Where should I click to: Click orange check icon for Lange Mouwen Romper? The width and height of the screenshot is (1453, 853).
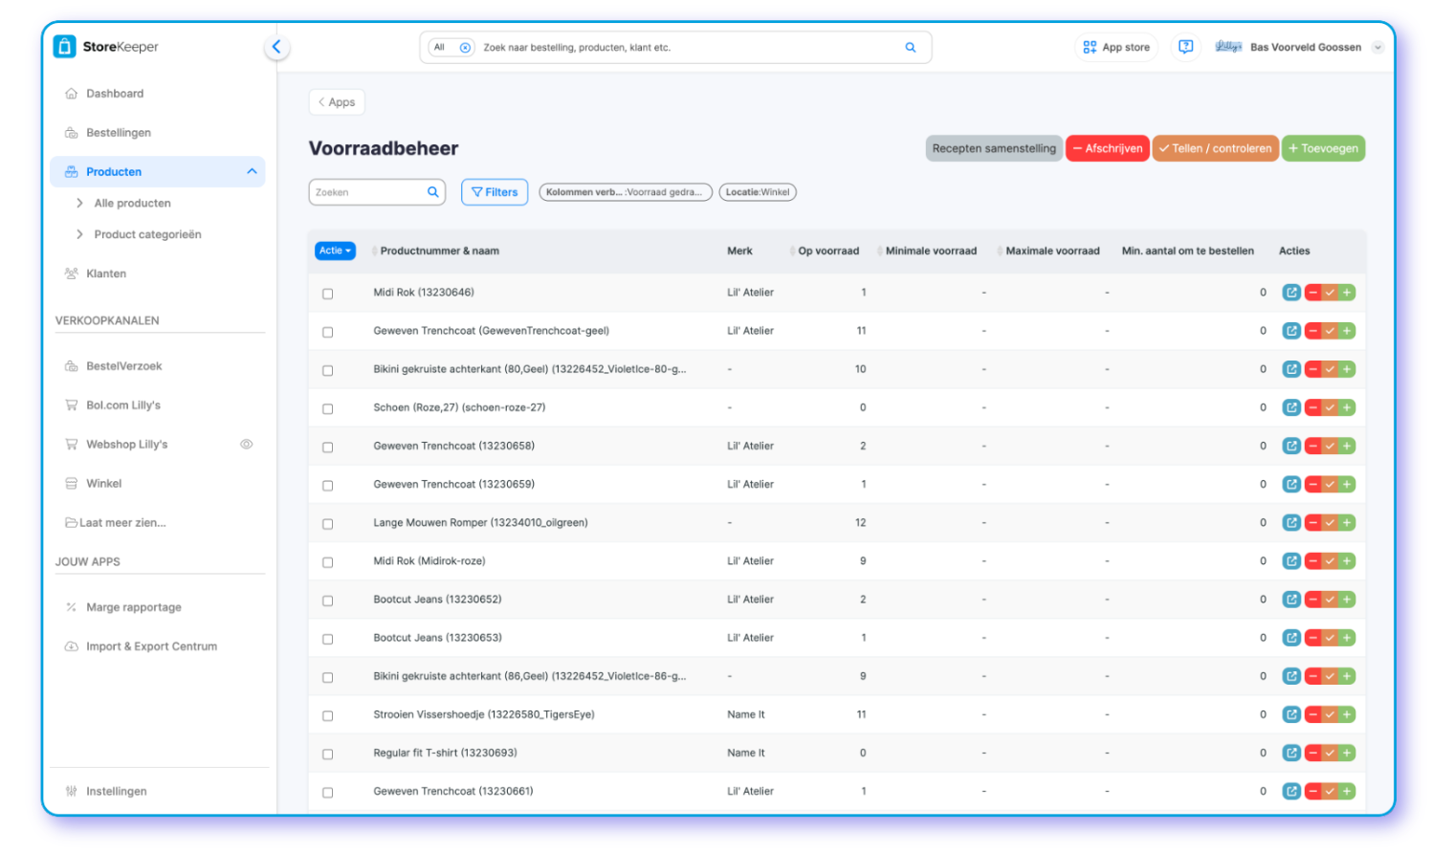(1330, 522)
